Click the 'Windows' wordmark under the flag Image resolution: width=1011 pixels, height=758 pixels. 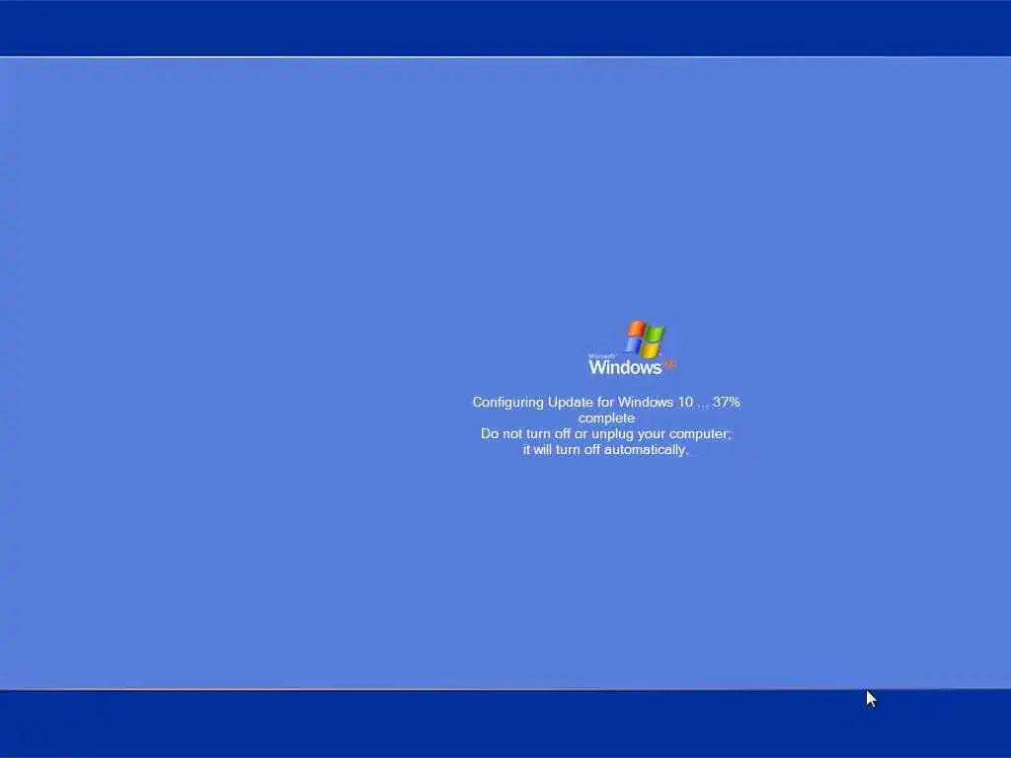(x=625, y=367)
